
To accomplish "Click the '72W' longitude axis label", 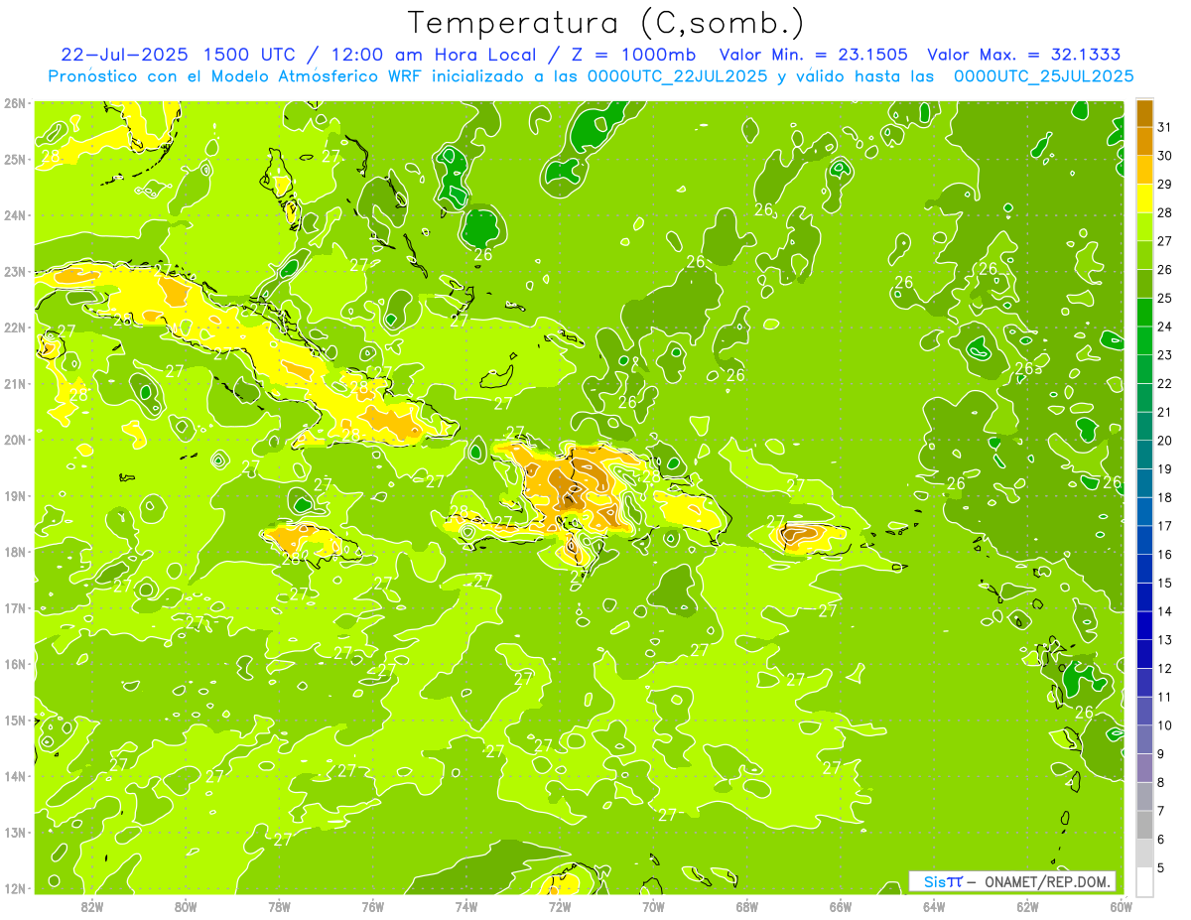I will [560, 906].
